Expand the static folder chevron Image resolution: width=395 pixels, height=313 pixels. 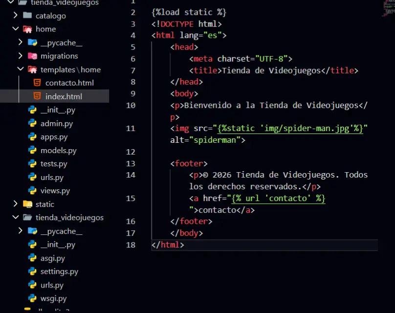coord(16,203)
